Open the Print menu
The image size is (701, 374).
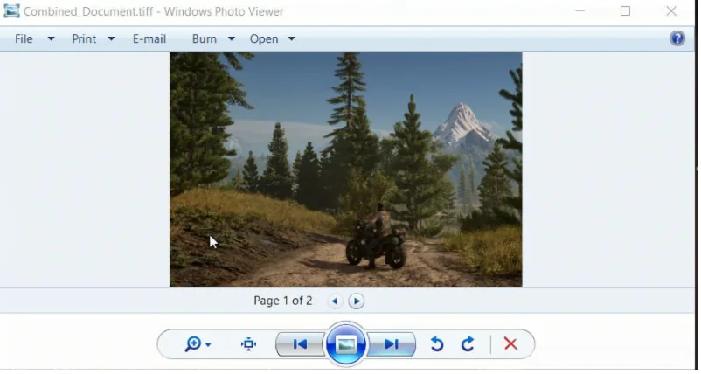tap(84, 38)
